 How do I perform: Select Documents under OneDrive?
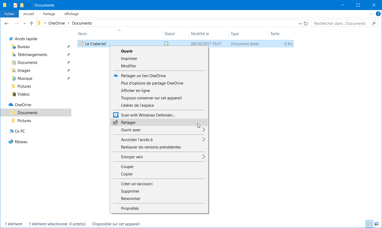[36, 113]
